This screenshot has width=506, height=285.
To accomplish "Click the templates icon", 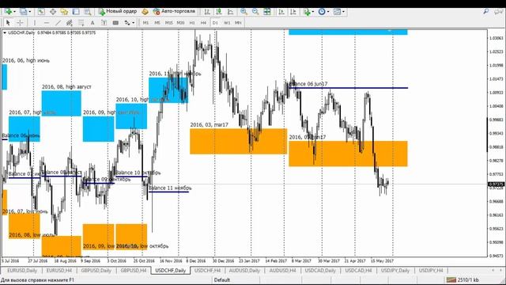I will pos(337,12).
